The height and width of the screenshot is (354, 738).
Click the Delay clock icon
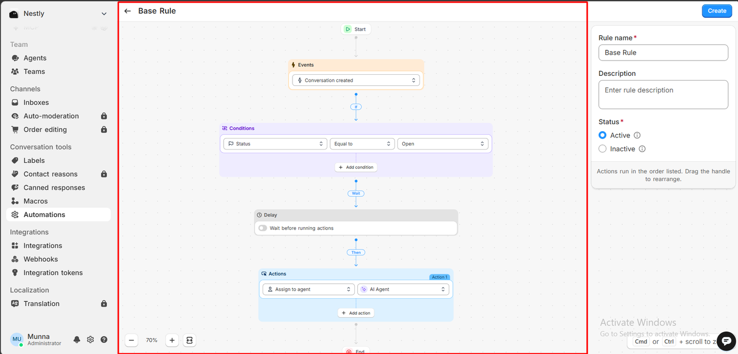pos(259,215)
